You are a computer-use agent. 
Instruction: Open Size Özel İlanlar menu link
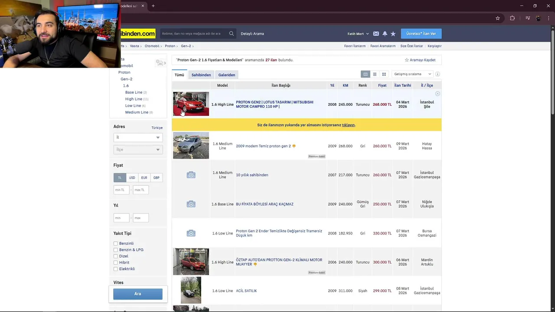pos(411,46)
